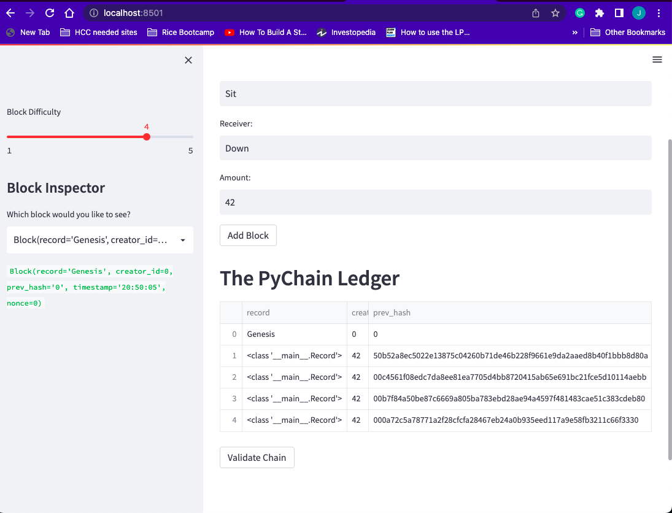This screenshot has width=672, height=513.
Task: Open the Extensions puzzle menu
Action: 600,13
